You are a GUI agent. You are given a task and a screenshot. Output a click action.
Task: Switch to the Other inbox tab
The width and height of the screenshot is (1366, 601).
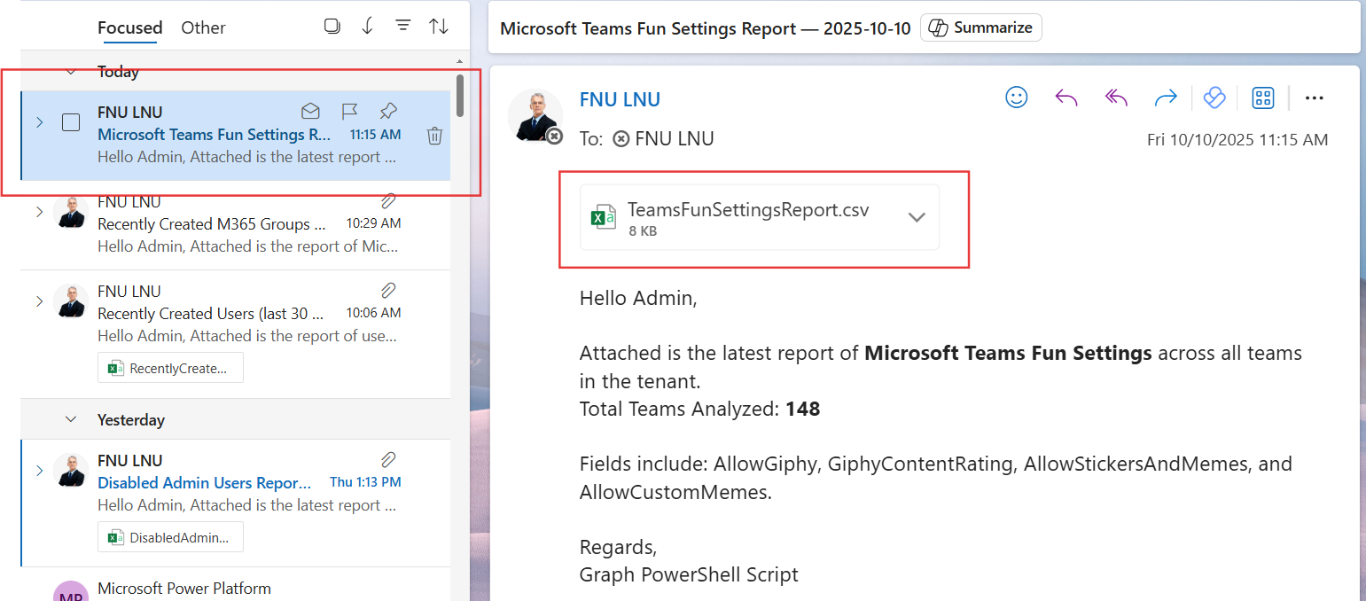pyautogui.click(x=203, y=27)
